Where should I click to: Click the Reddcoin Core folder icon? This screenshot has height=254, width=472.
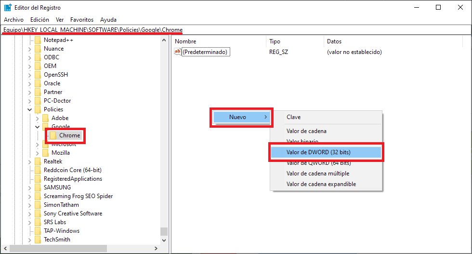click(38, 170)
